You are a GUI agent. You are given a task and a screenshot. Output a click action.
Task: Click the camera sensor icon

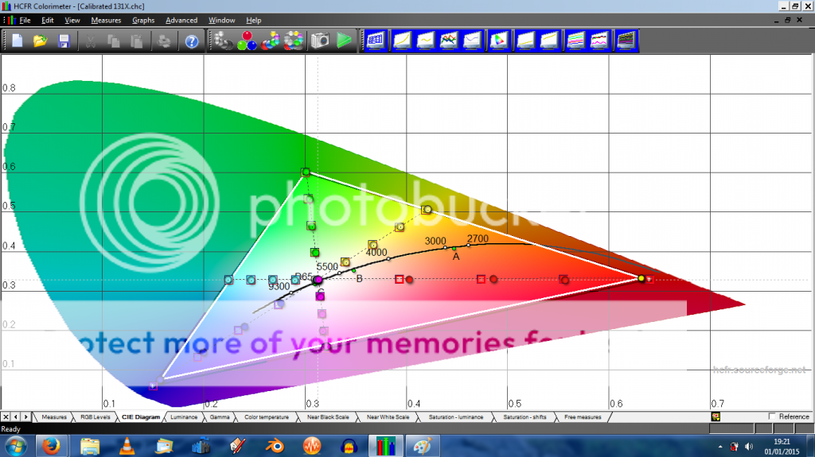(320, 41)
